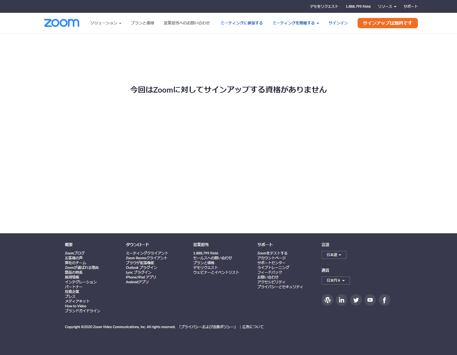The width and height of the screenshot is (457, 355).
Task: Open the 日本語 language selector
Action: 334,255
